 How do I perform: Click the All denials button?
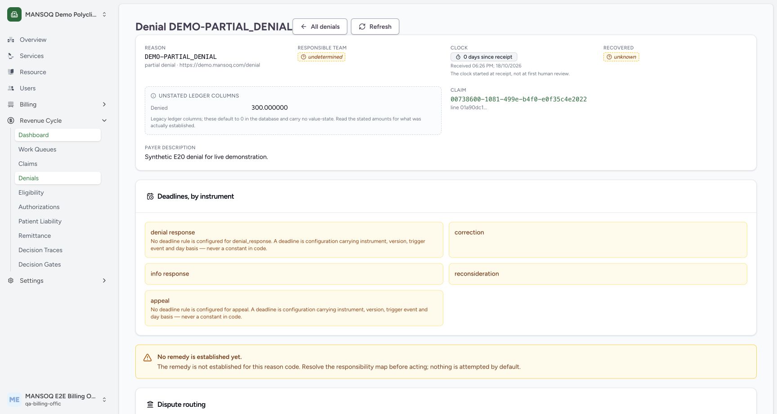coord(320,27)
